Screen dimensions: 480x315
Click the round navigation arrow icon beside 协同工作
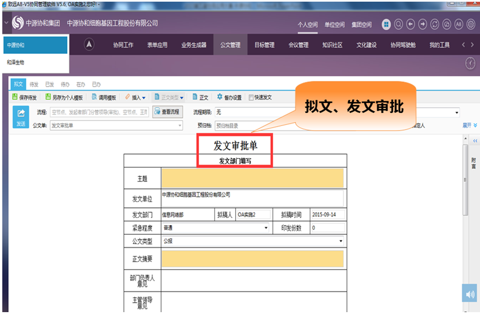tap(89, 45)
